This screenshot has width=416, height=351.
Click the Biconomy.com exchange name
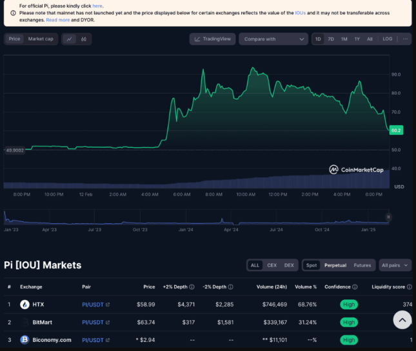click(52, 340)
